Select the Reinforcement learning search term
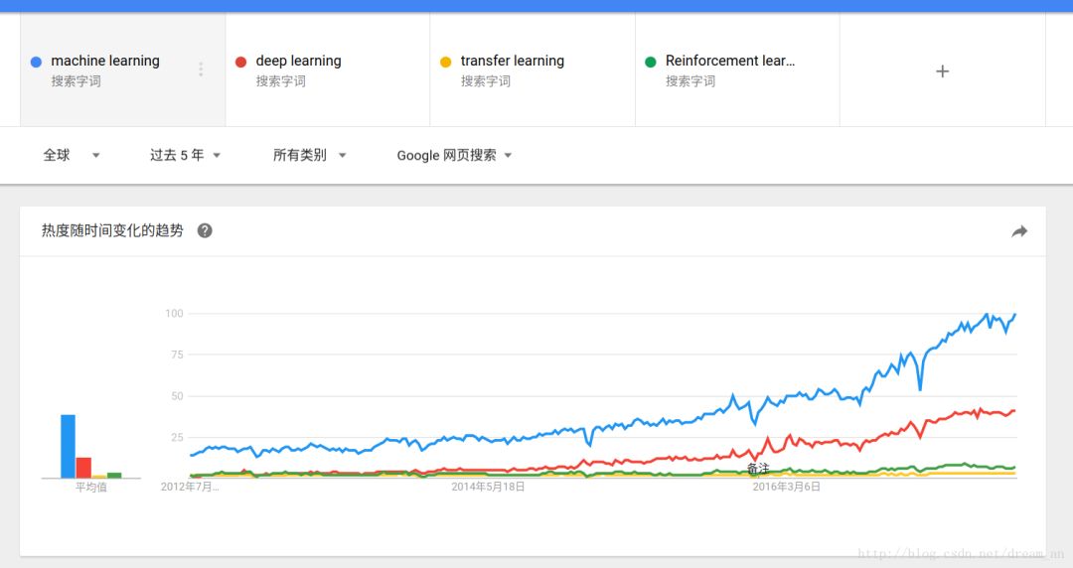Image resolution: width=1073 pixels, height=568 pixels. 729,61
